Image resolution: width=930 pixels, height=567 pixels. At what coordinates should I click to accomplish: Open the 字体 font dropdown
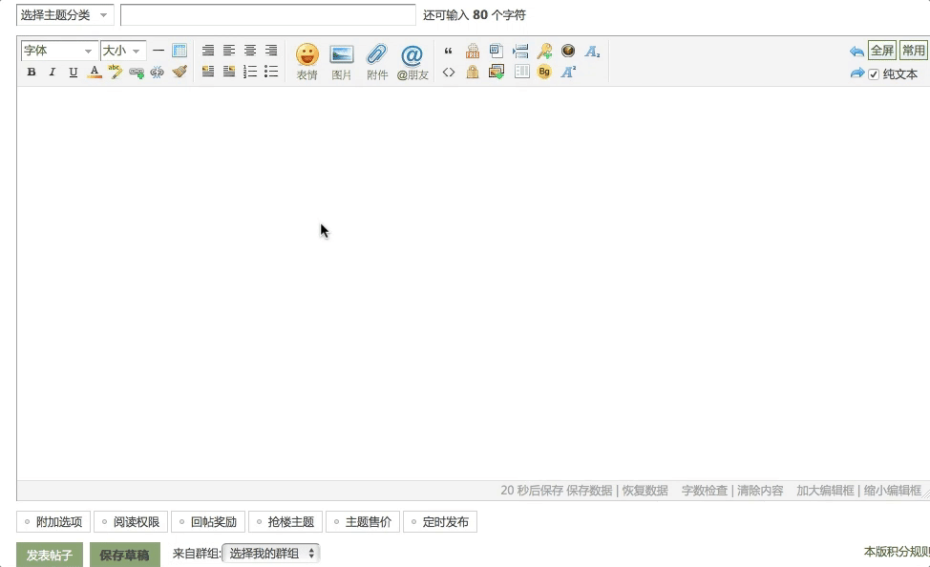pyautogui.click(x=58, y=51)
